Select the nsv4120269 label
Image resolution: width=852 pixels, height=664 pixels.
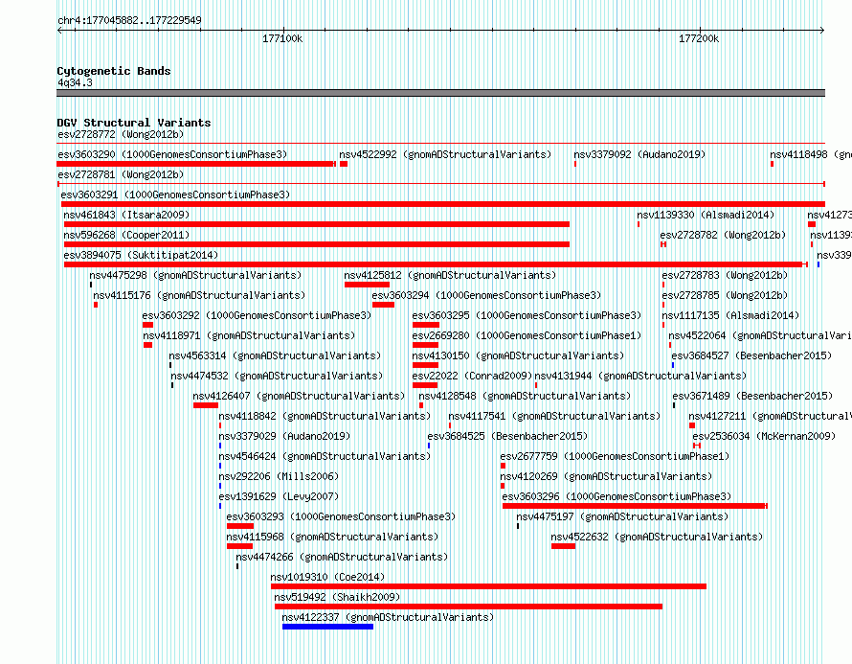606,476
